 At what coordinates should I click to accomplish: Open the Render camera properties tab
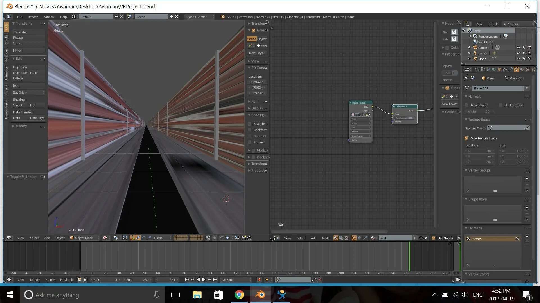[x=477, y=69]
